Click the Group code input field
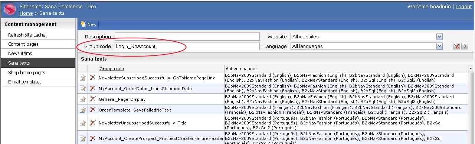This screenshot has height=144, width=475. [x=187, y=46]
